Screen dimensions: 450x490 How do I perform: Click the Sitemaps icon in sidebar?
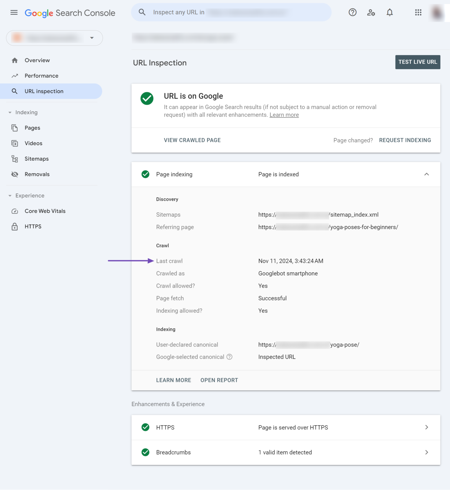click(15, 159)
